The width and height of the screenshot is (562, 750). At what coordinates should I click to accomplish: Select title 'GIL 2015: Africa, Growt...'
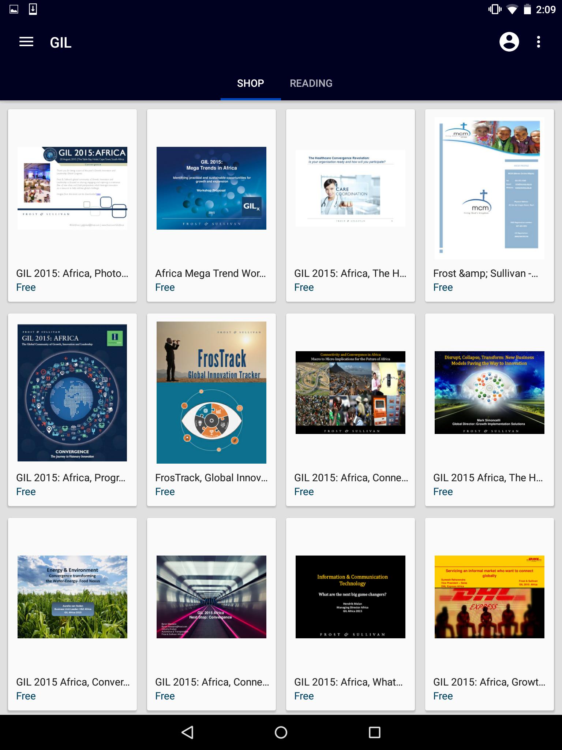489,682
